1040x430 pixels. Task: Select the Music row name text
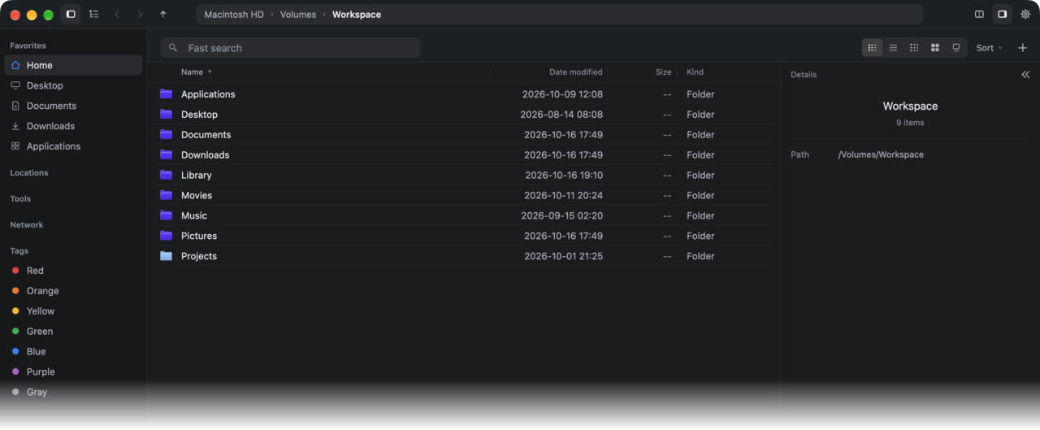(x=194, y=216)
